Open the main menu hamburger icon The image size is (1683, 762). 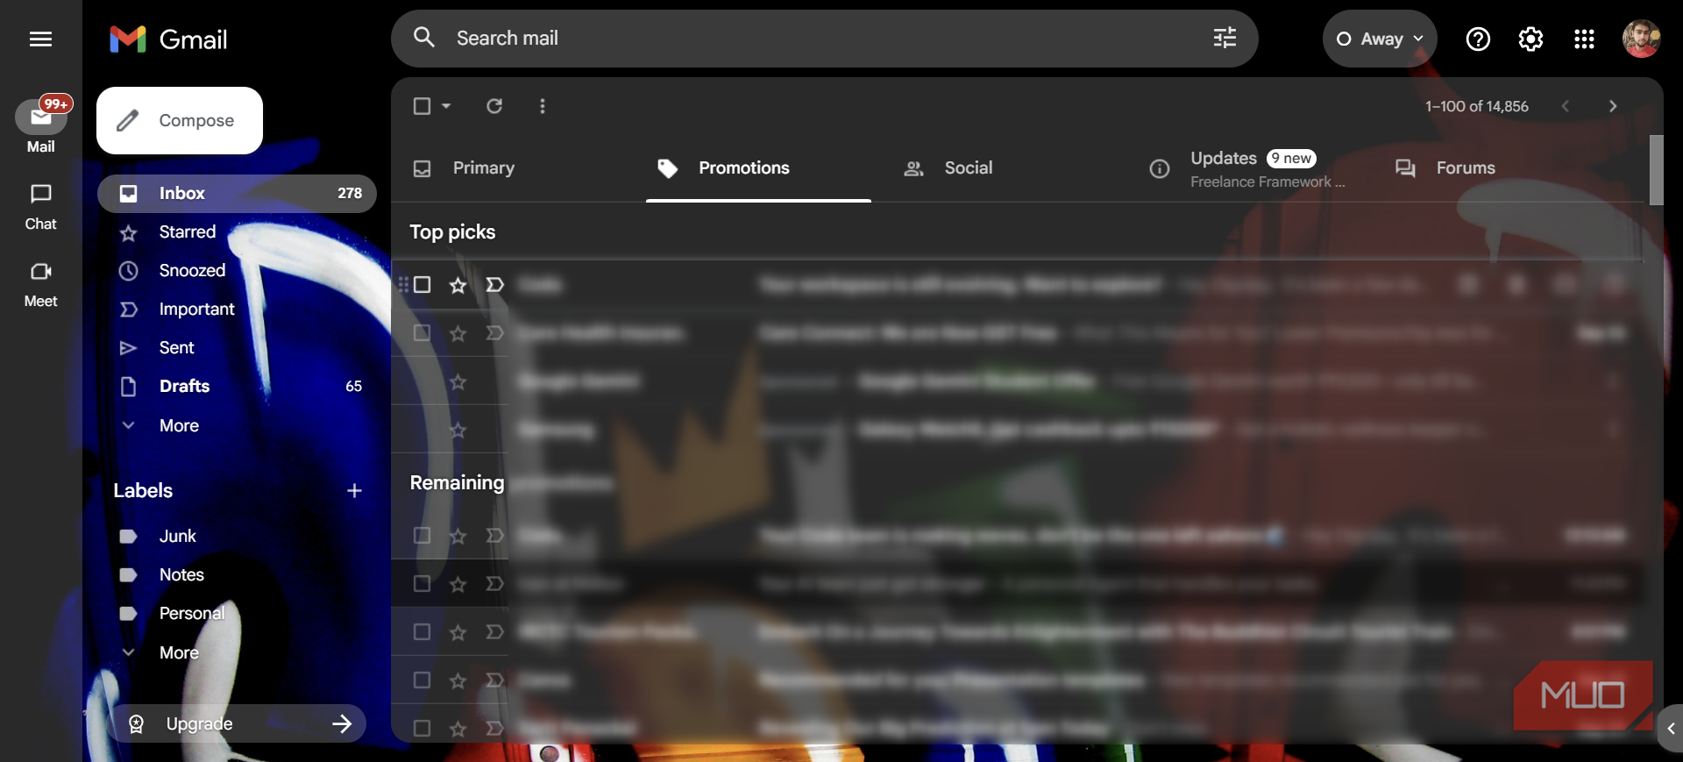point(40,39)
